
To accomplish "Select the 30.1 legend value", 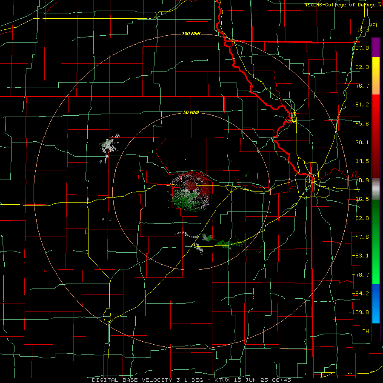I will [x=362, y=143].
